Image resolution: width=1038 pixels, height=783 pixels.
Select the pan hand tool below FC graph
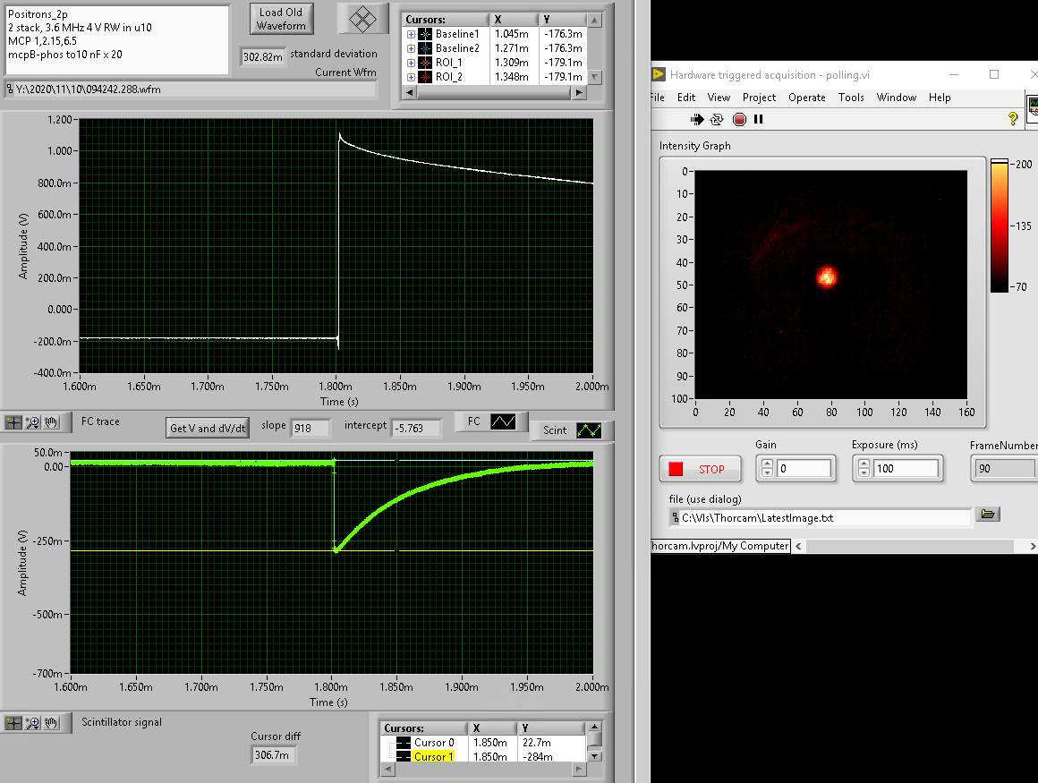51,422
